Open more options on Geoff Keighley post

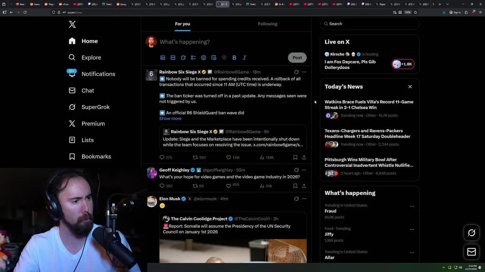pyautogui.click(x=304, y=170)
